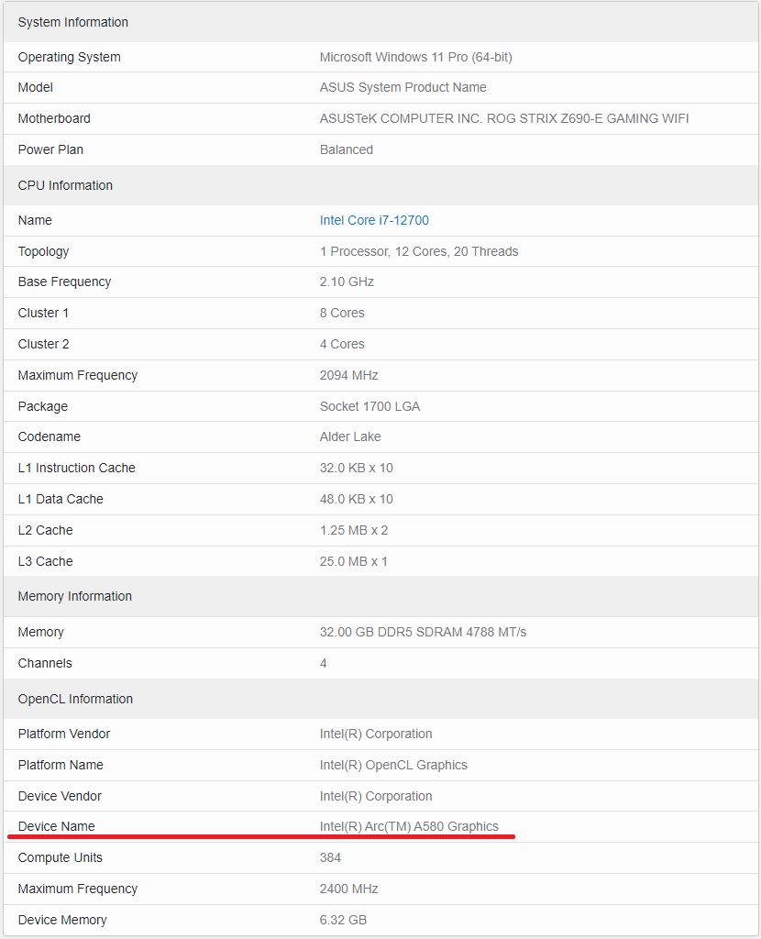This screenshot has height=939, width=761.
Task: Click 'Intel(R) Arc(TM) A580 Graphics' device name
Action: tap(409, 826)
